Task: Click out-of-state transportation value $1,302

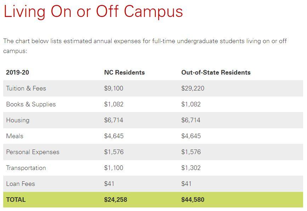Action: (191, 168)
